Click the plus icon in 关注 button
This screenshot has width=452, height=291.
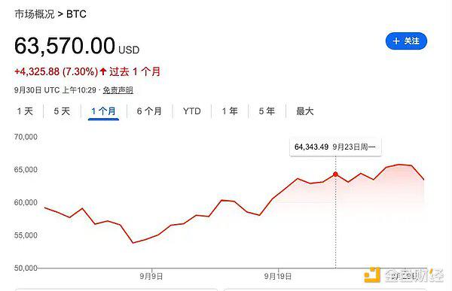[x=396, y=41]
